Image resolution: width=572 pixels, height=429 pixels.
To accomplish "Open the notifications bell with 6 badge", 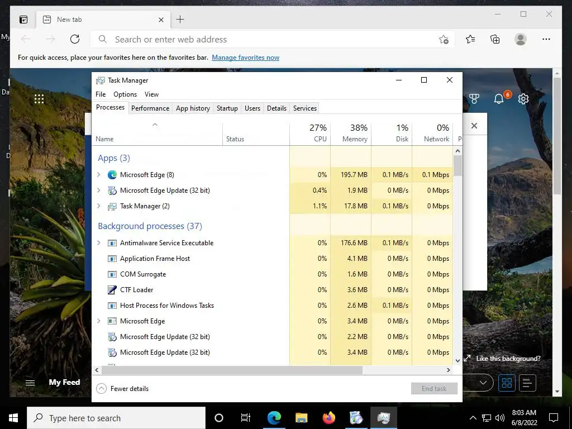I will [x=499, y=98].
